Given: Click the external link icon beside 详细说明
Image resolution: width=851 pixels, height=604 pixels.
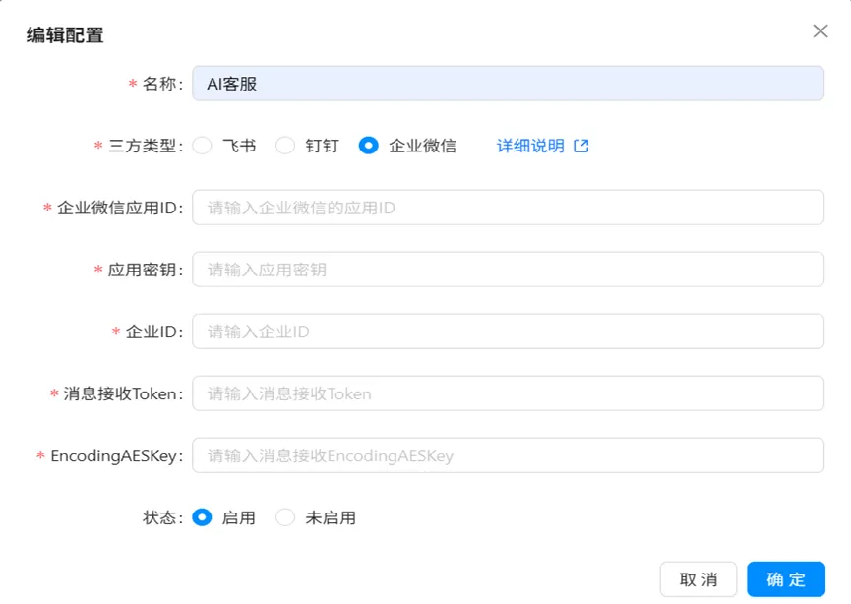Looking at the screenshot, I should tap(581, 146).
